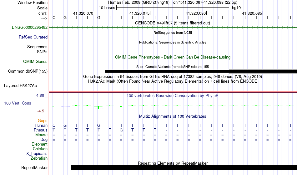
Task: Click the large green PhyloP conservation bar
Action: click(98, 107)
